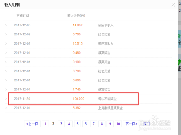Go to next page with 下一页
Screen dimensions: 181x135
point(131,124)
